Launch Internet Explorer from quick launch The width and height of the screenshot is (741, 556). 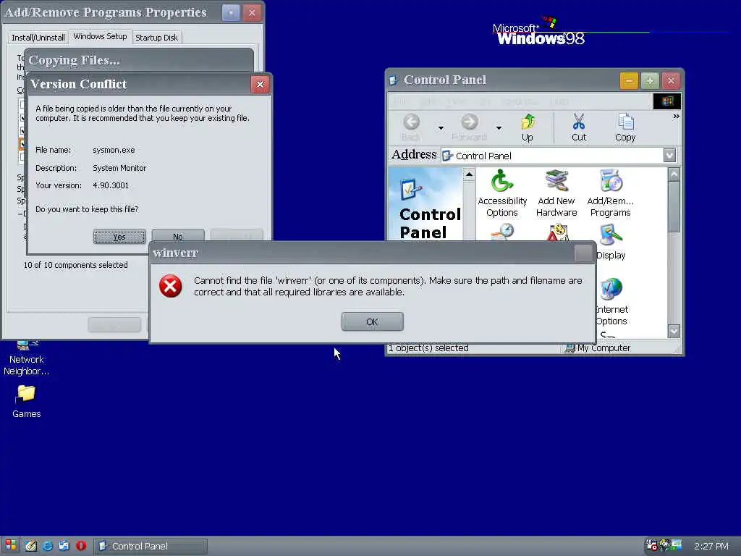48,546
